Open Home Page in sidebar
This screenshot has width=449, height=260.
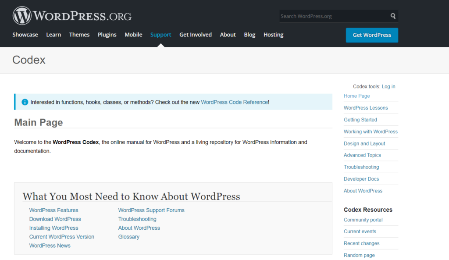coord(357,96)
